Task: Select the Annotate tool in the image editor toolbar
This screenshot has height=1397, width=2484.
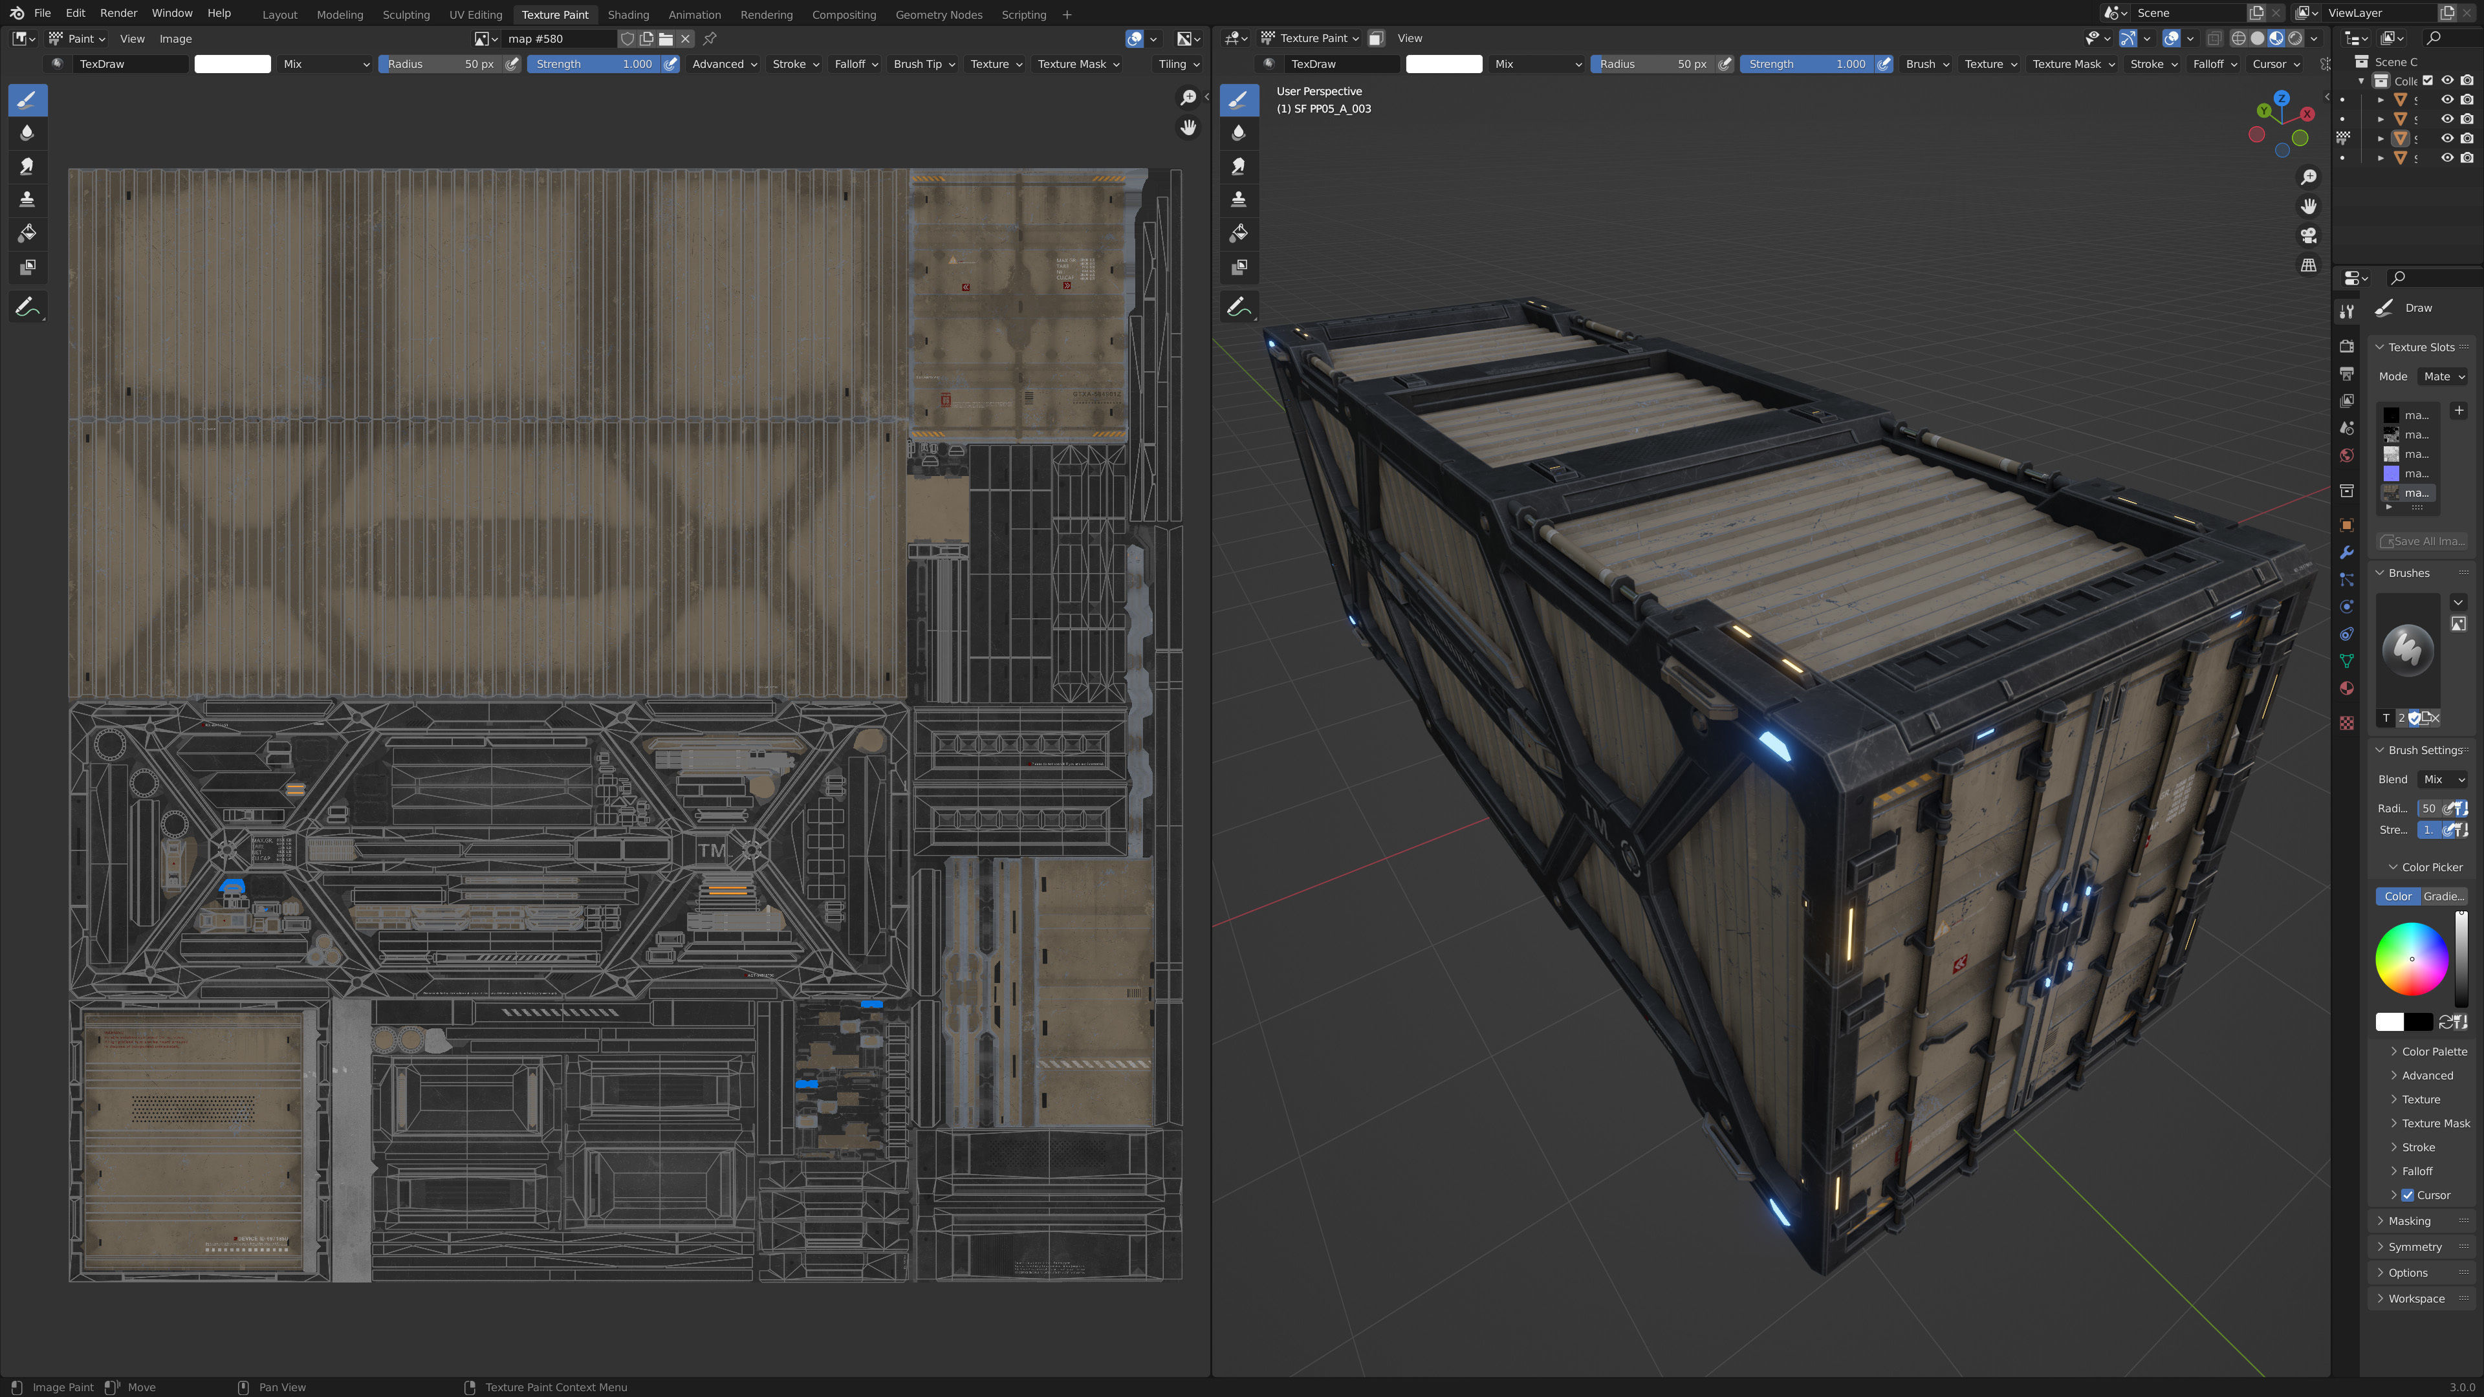Action: click(x=27, y=308)
